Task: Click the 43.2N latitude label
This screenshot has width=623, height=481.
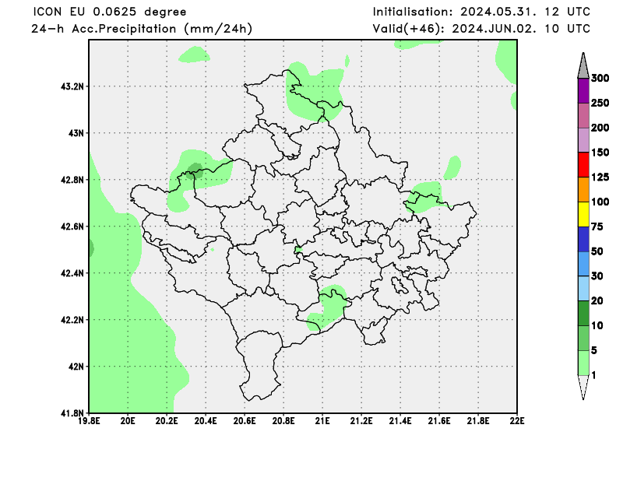Action: 72,86
